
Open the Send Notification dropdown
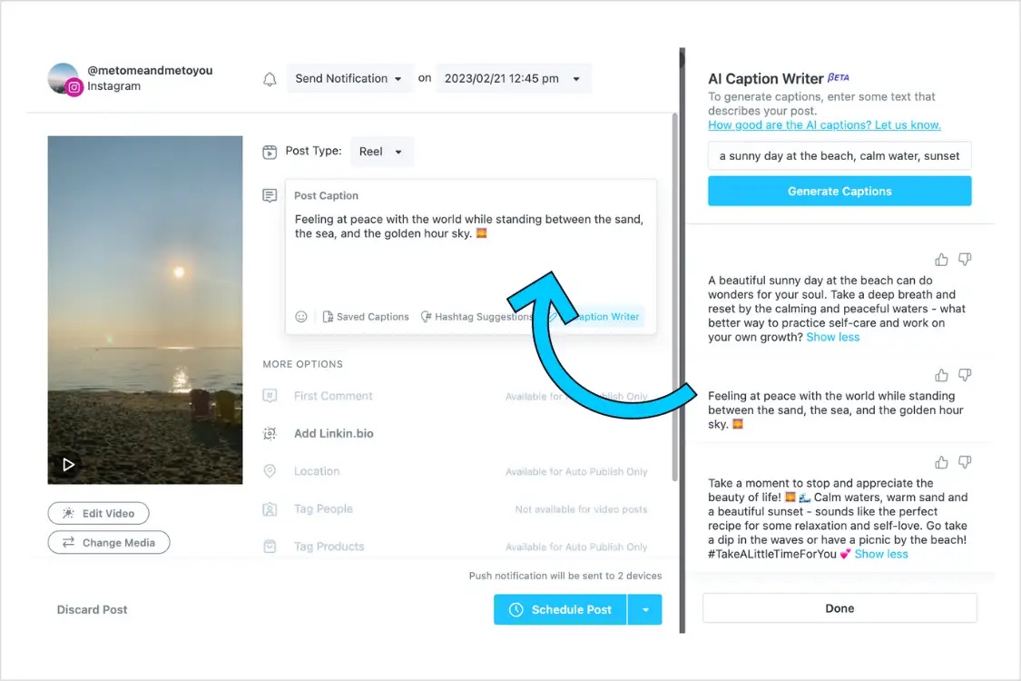(349, 78)
